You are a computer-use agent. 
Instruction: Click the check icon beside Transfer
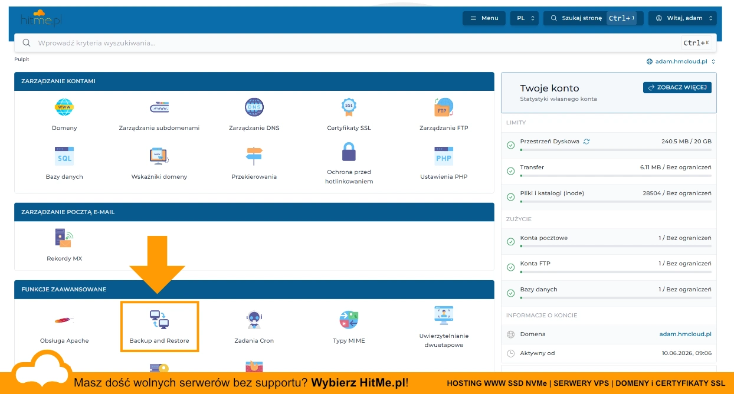pyautogui.click(x=511, y=171)
